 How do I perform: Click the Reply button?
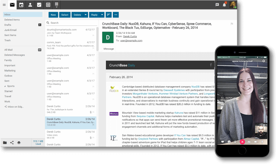point(94,15)
